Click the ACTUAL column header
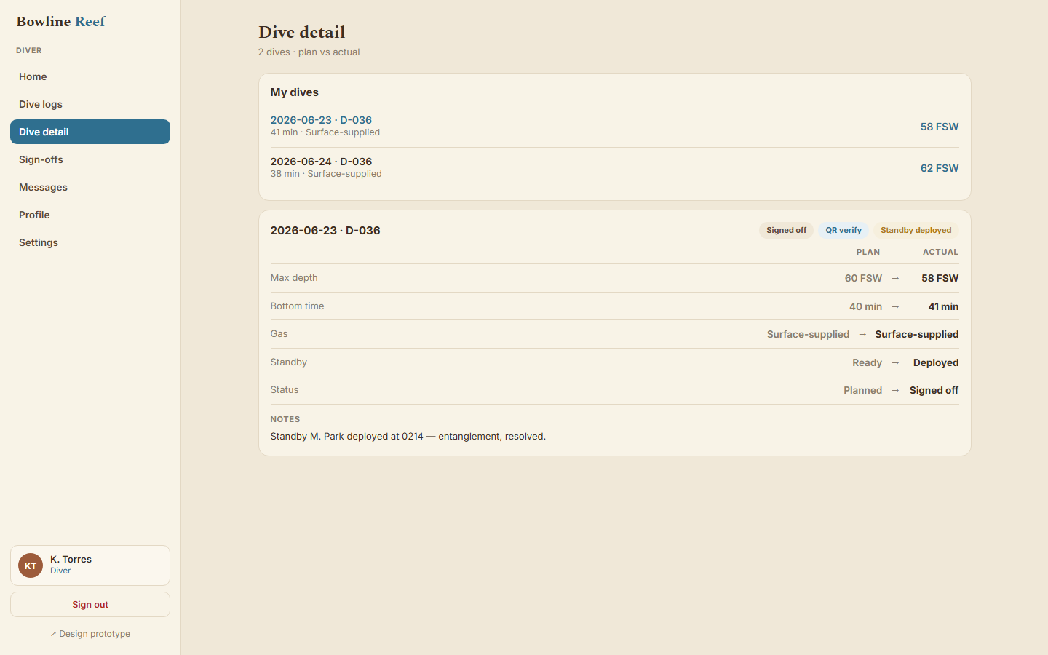The height and width of the screenshot is (655, 1048). point(940,252)
